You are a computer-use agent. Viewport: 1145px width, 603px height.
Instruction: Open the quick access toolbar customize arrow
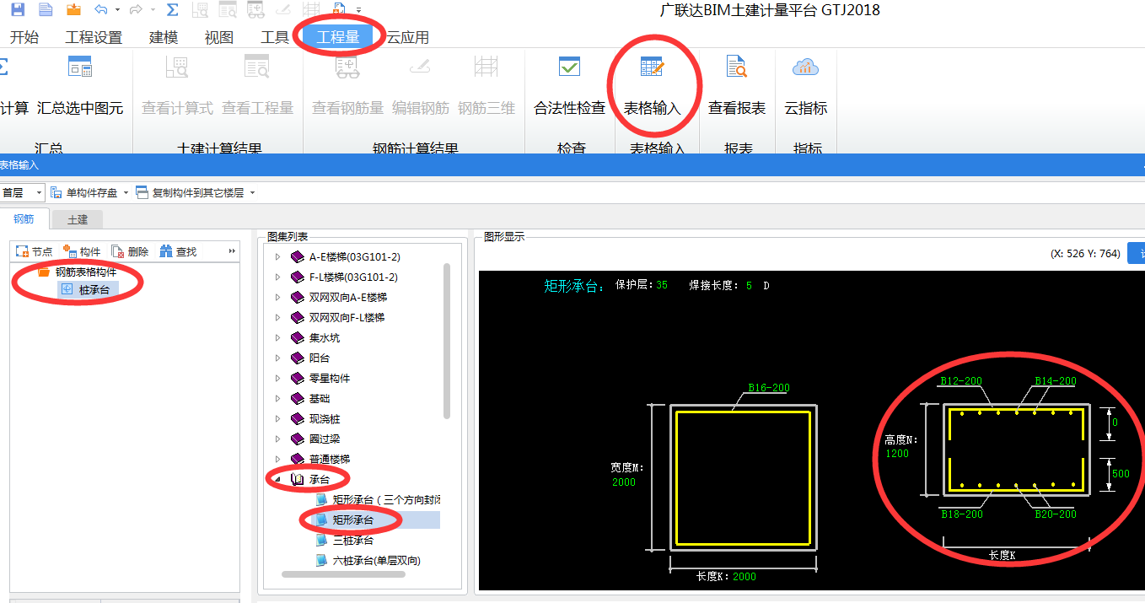tap(359, 10)
